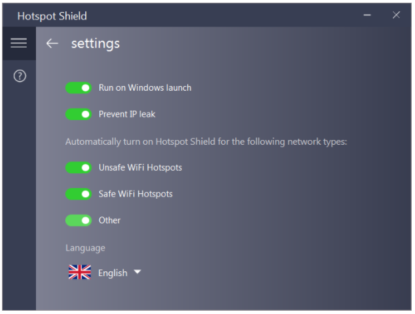Click the UK flag icon
Viewport: 415px width, 314px height.
click(80, 272)
